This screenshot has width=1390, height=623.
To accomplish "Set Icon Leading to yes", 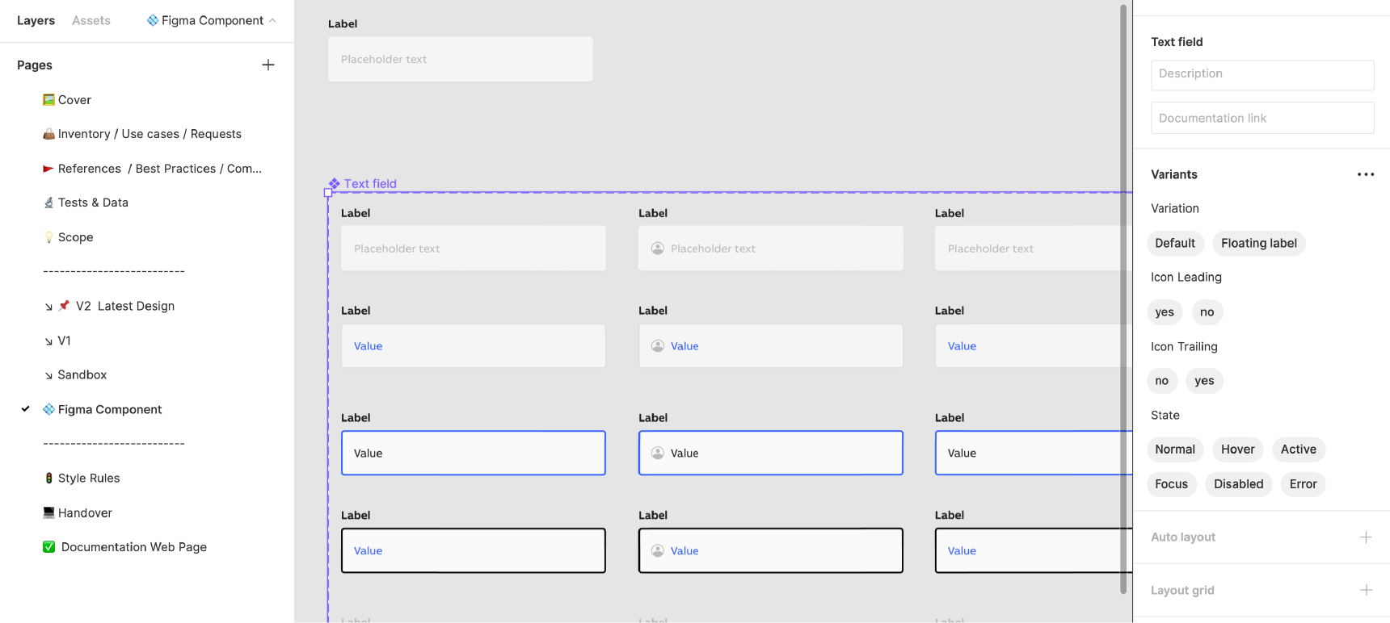I will (1164, 312).
